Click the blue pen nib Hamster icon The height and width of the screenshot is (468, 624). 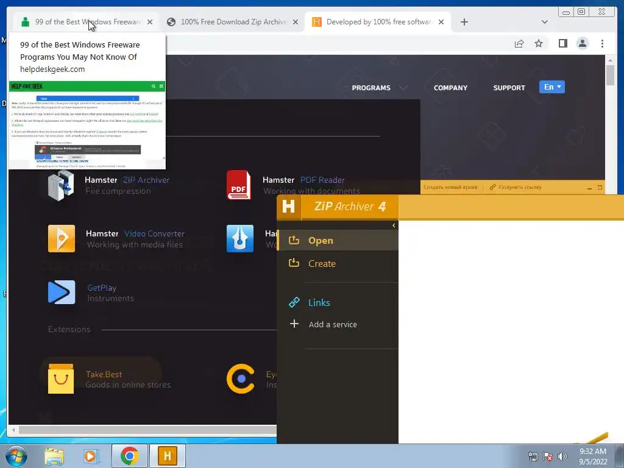240,238
